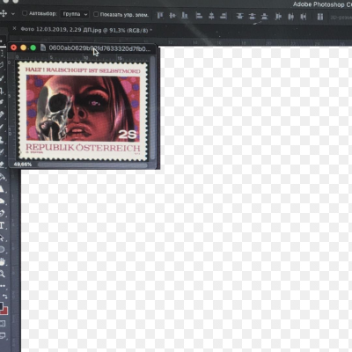Screen dimensions: 352x352
Task: Click the document file icon in floating window title
Action: pos(43,48)
